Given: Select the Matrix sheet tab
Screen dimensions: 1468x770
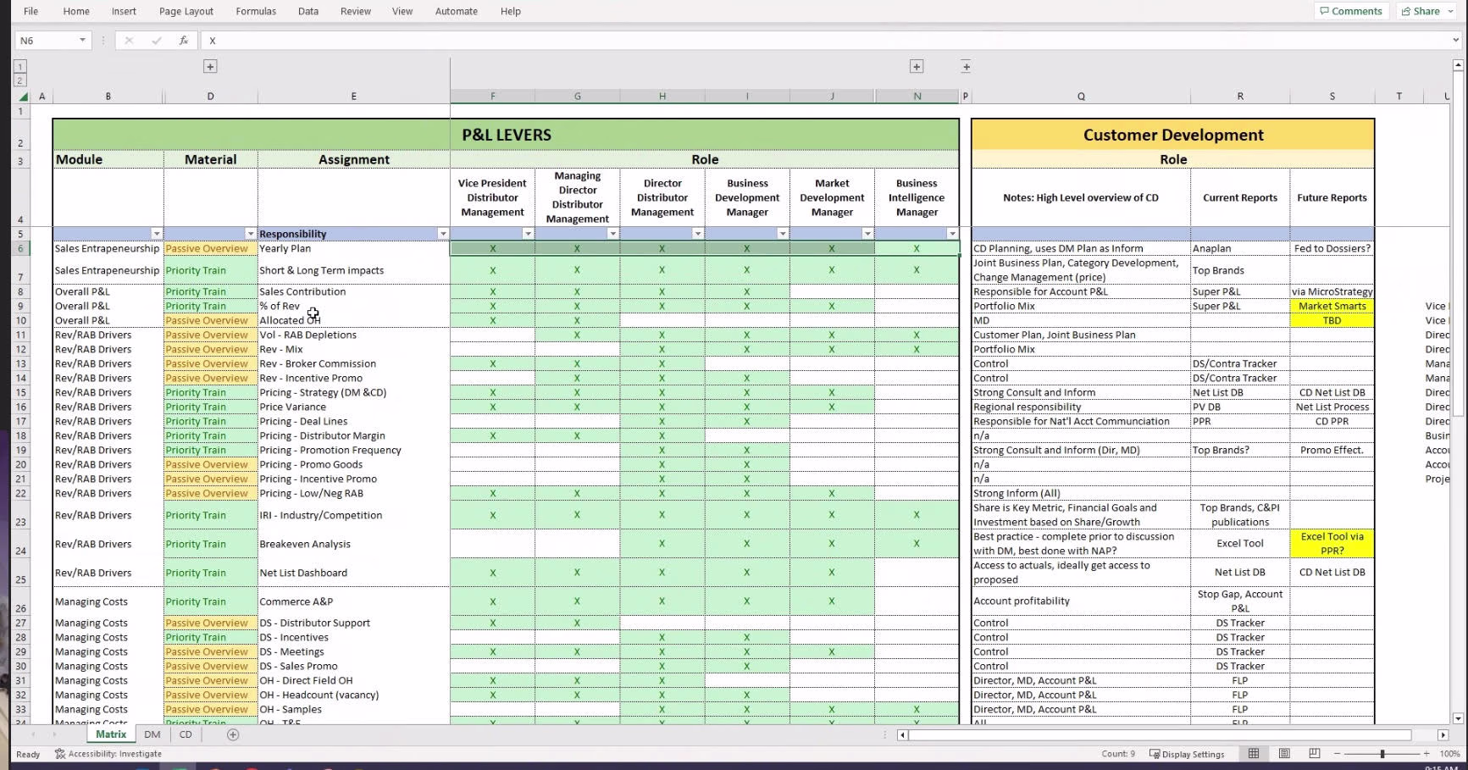Looking at the screenshot, I should click(x=111, y=734).
